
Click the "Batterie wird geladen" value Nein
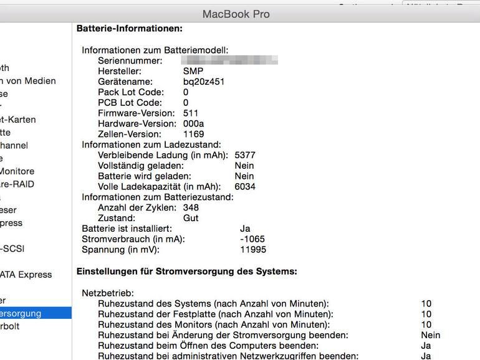244,176
